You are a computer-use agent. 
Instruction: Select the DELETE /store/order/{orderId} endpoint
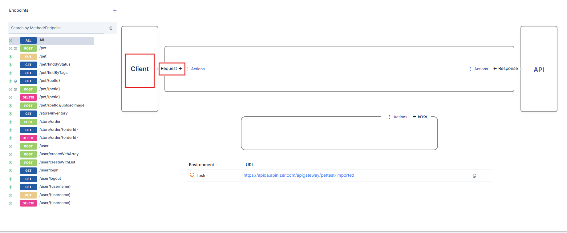click(58, 138)
